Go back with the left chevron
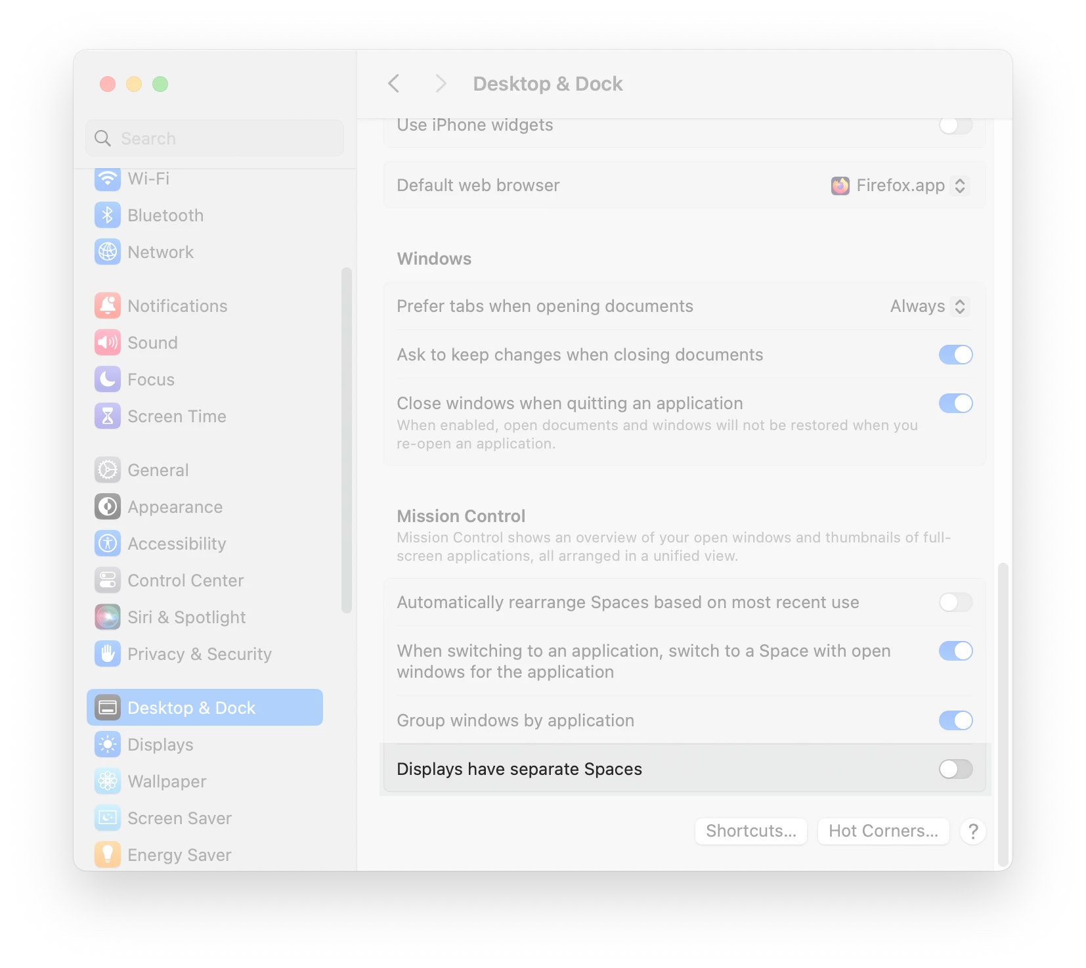The height and width of the screenshot is (968, 1086). point(394,83)
